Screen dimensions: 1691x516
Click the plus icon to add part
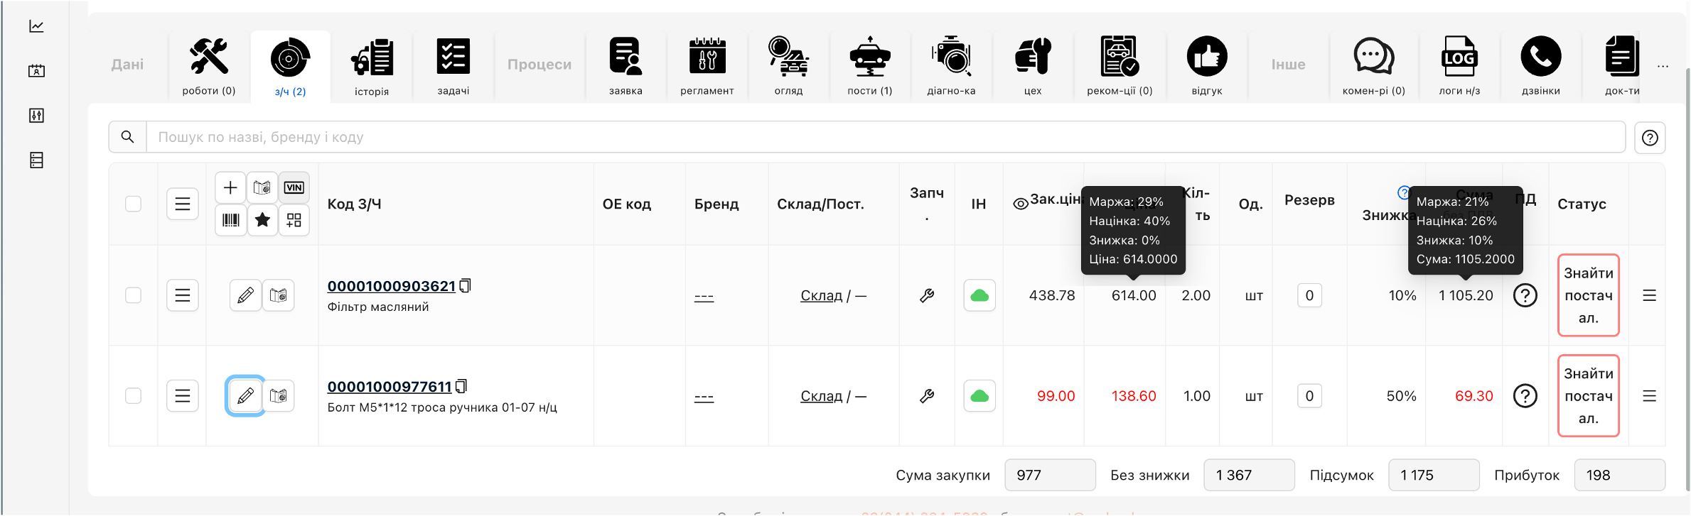tap(230, 187)
